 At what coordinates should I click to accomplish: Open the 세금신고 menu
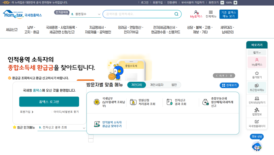12,30
